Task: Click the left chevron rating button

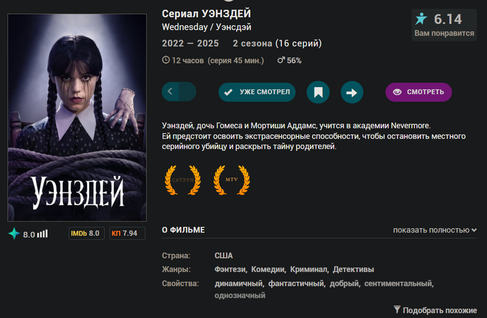Action: [x=170, y=92]
